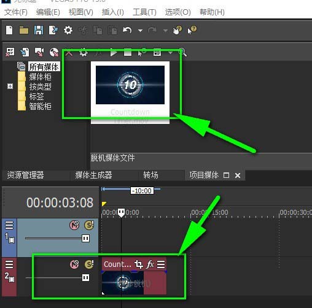
Task: Open the 文件(F) menu
Action: [16, 12]
